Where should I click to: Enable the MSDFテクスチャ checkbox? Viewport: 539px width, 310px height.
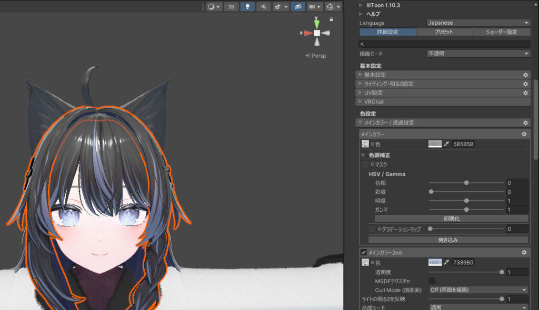pos(432,281)
